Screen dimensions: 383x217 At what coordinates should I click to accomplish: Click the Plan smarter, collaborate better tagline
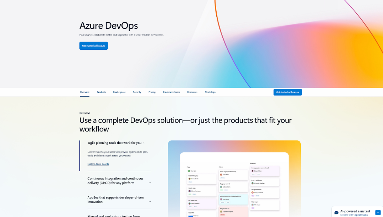point(121,35)
